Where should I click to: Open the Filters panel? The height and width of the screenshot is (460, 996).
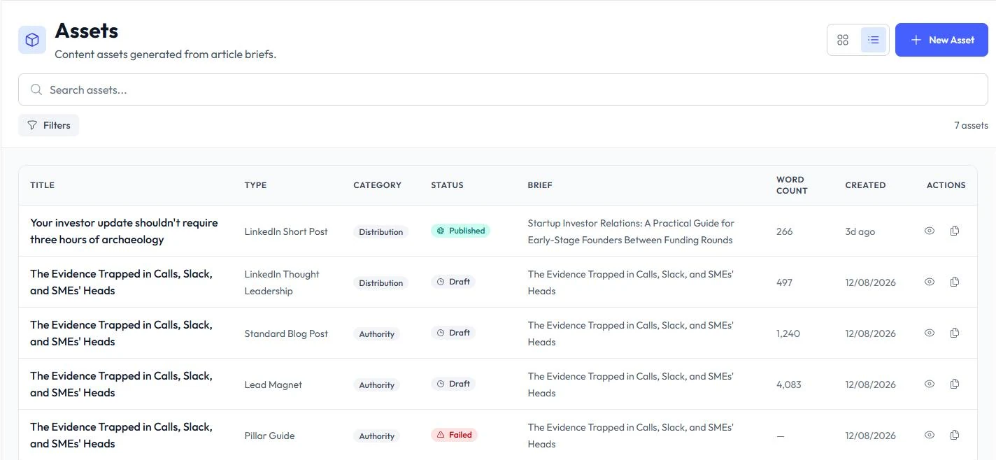(x=49, y=125)
